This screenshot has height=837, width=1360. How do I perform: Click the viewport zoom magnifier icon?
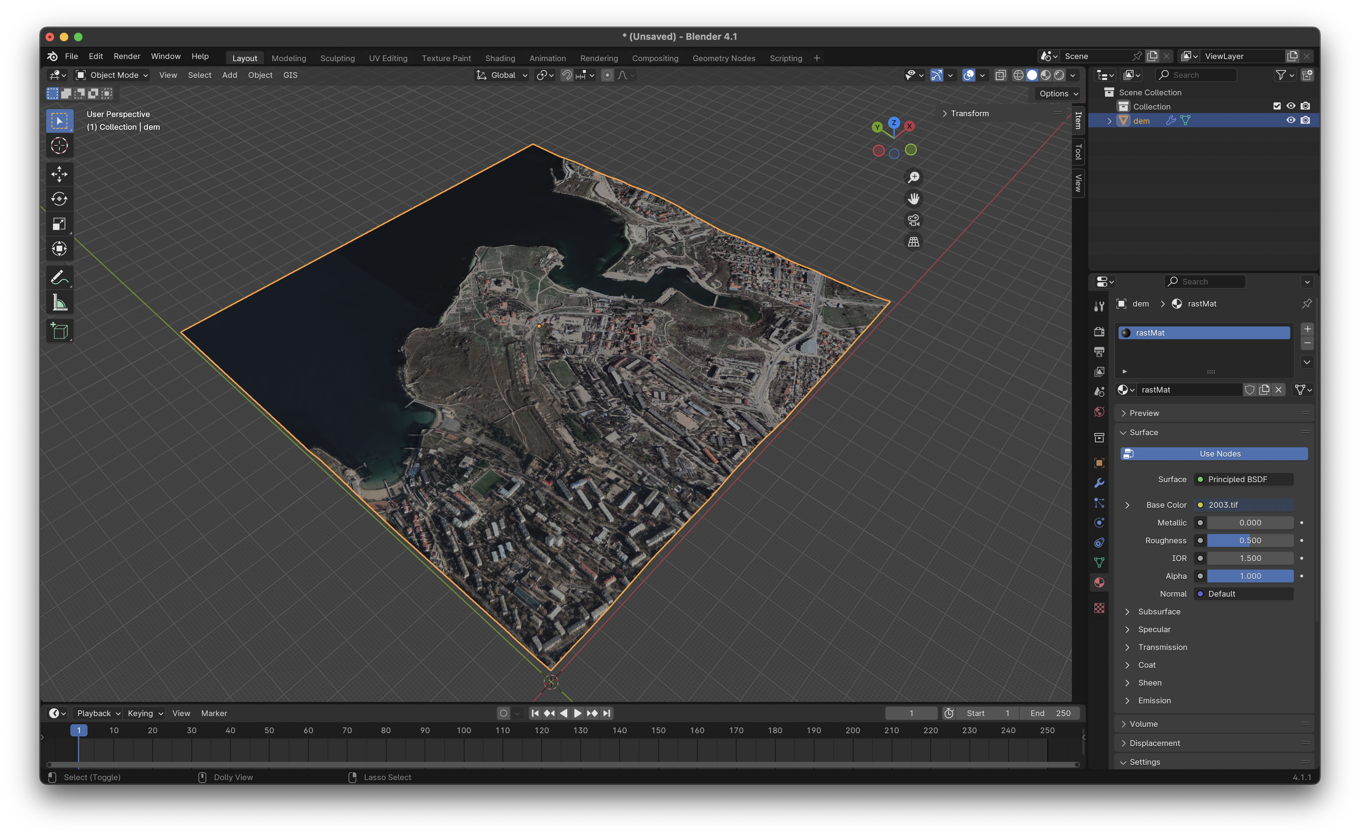(913, 177)
